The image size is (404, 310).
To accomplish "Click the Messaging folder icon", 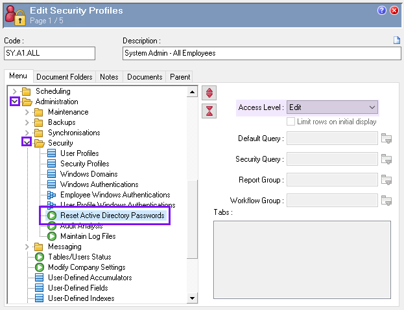I will coord(39,247).
